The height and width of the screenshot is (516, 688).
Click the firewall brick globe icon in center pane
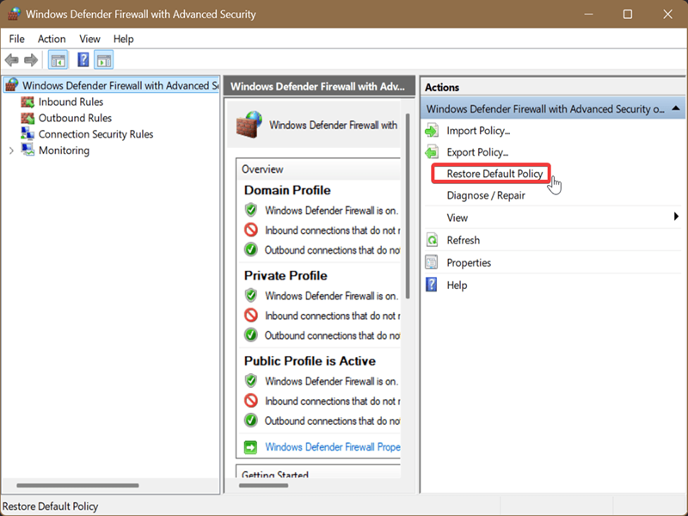[x=249, y=125]
